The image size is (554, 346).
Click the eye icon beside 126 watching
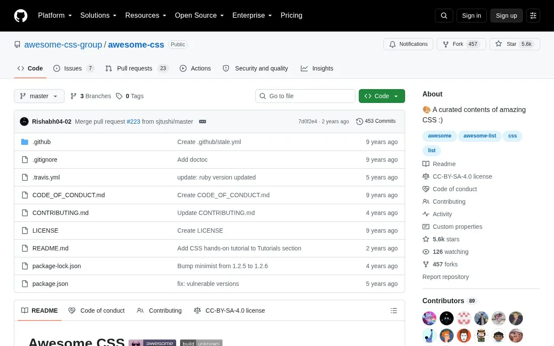point(426,252)
